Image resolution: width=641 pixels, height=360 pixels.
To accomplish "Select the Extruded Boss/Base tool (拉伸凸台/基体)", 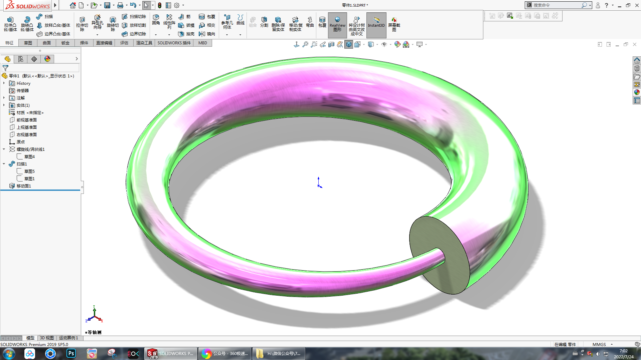I will tap(10, 24).
